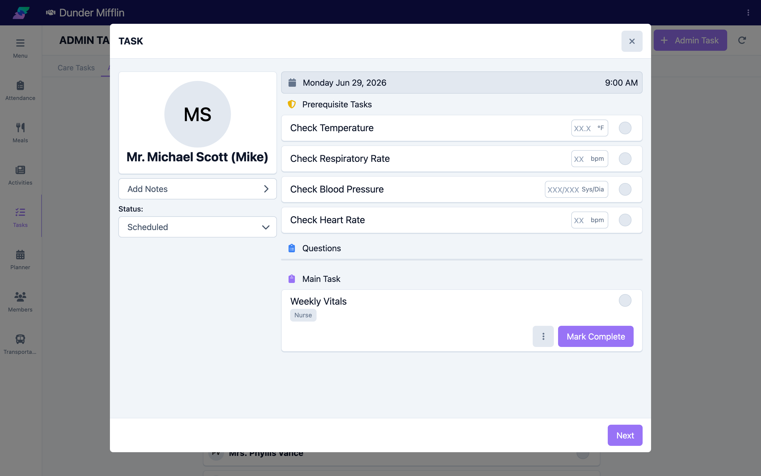Tick the Weekly Vitals completion circle
The height and width of the screenshot is (476, 761).
[x=625, y=300]
